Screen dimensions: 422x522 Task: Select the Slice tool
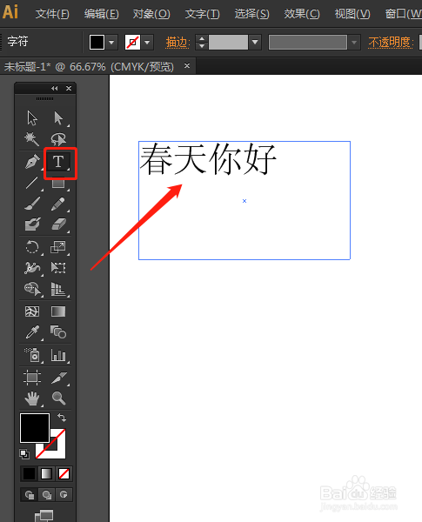59,378
